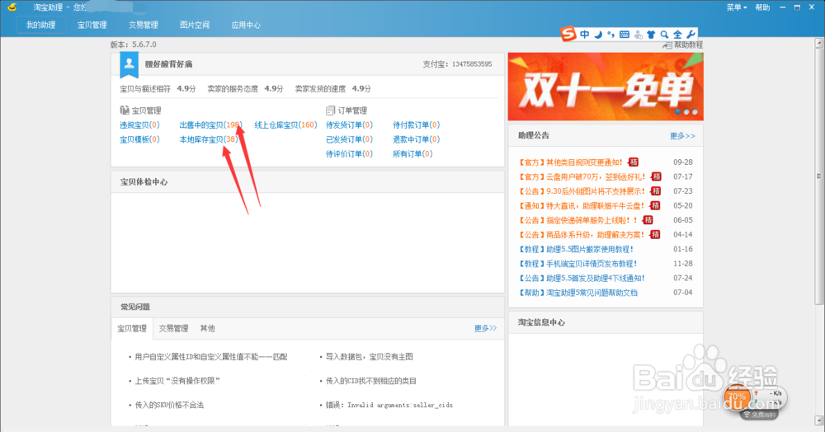This screenshot has width=825, height=432.
Task: Click the Sogou user account icon
Action: 639,35
